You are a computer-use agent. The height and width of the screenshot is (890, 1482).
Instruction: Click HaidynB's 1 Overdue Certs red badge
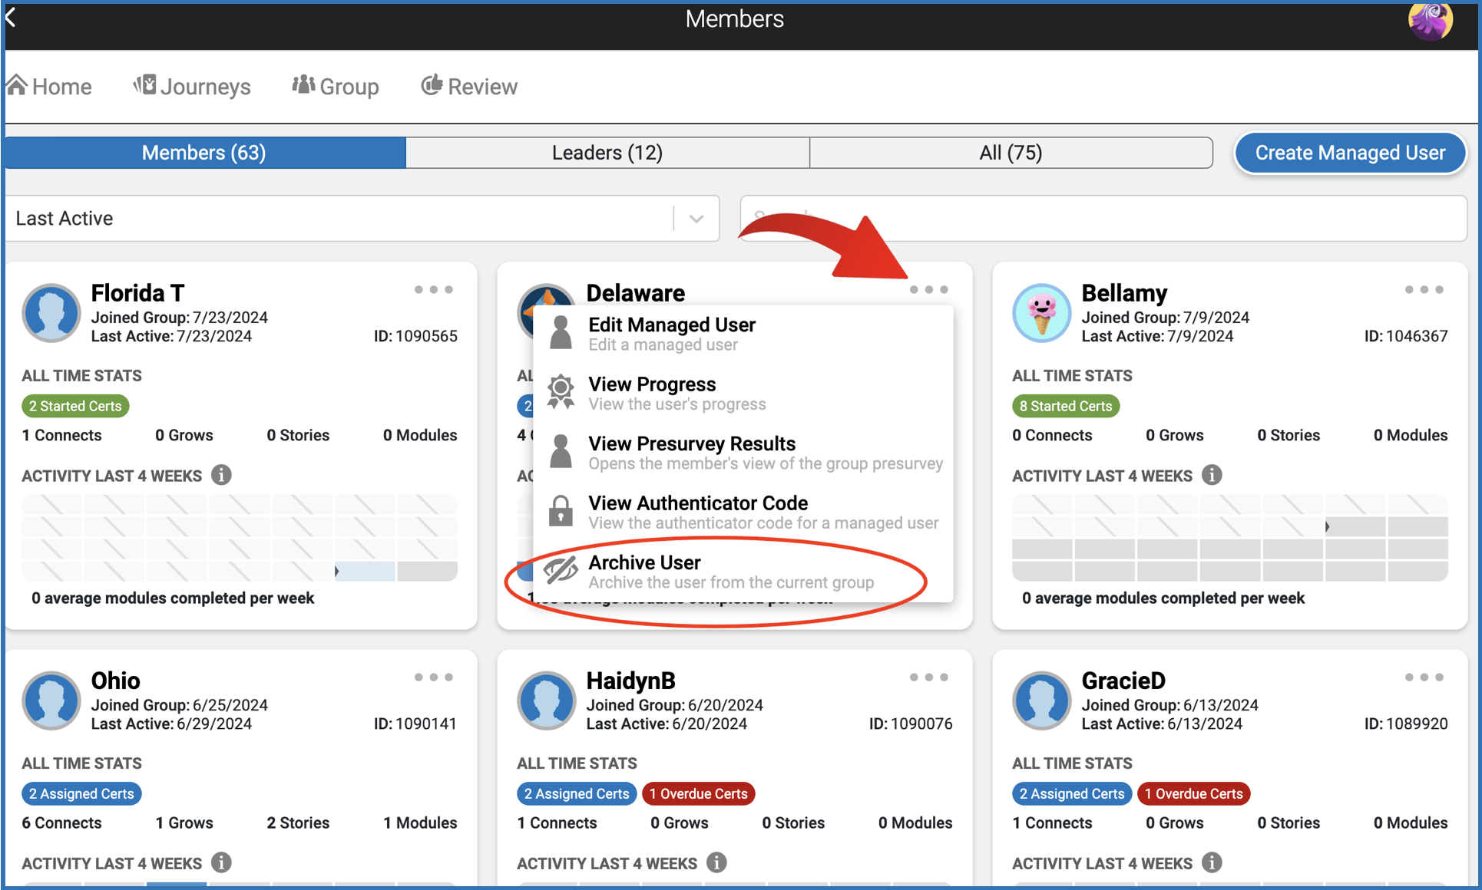click(x=698, y=793)
